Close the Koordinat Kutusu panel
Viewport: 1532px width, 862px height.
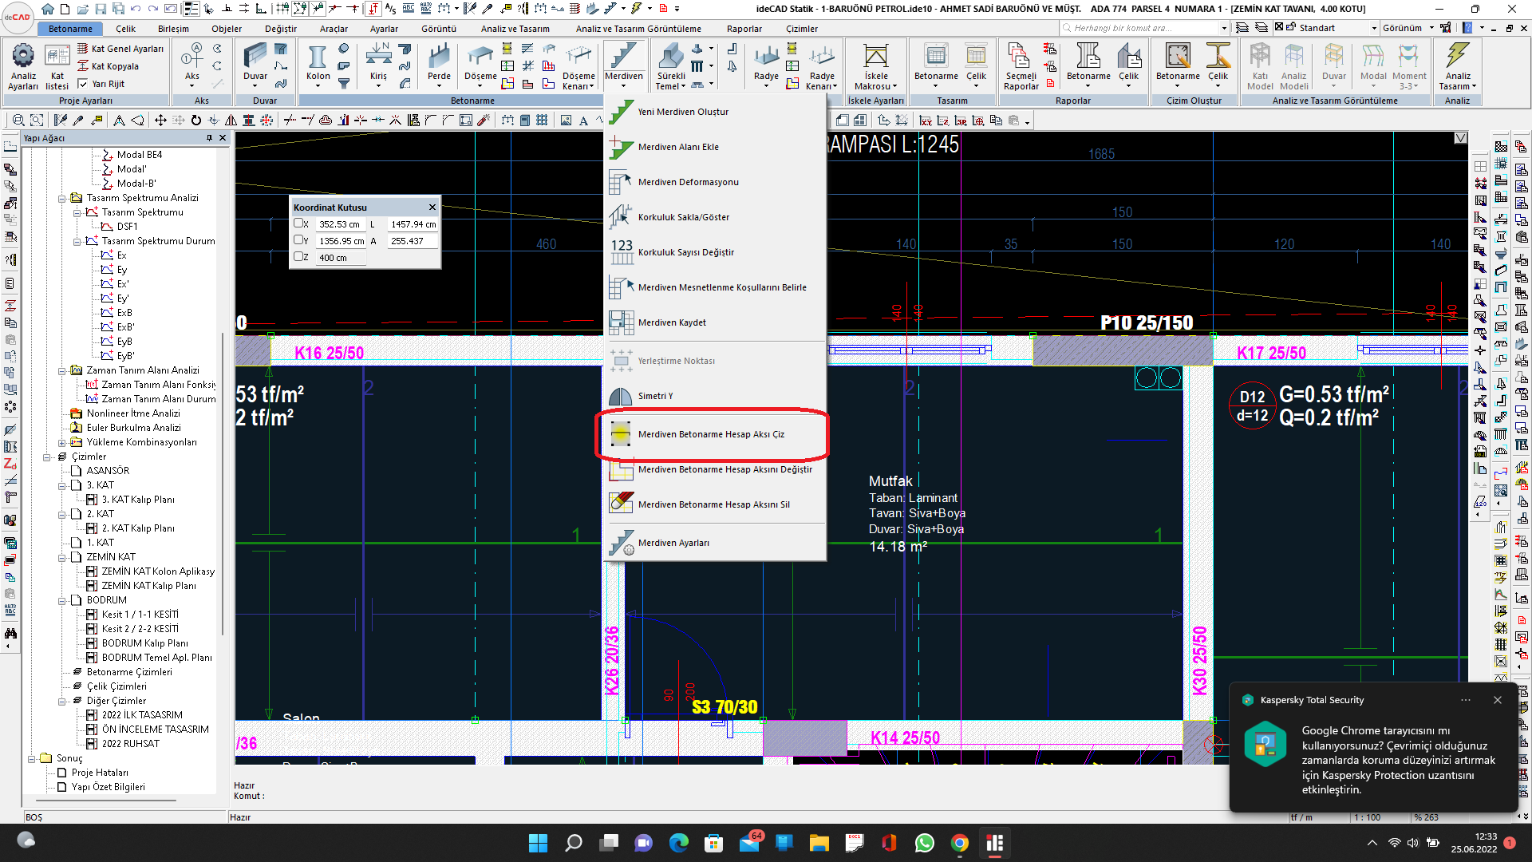pos(432,208)
